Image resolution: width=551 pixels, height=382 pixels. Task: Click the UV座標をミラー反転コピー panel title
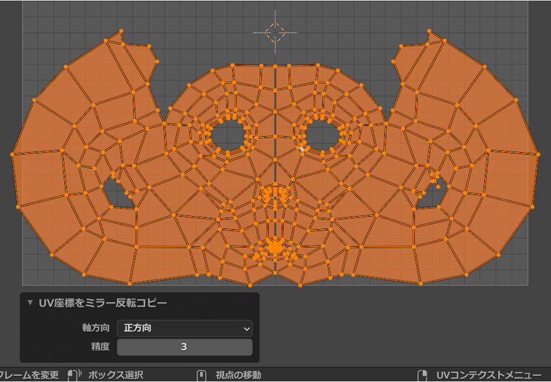(x=103, y=303)
